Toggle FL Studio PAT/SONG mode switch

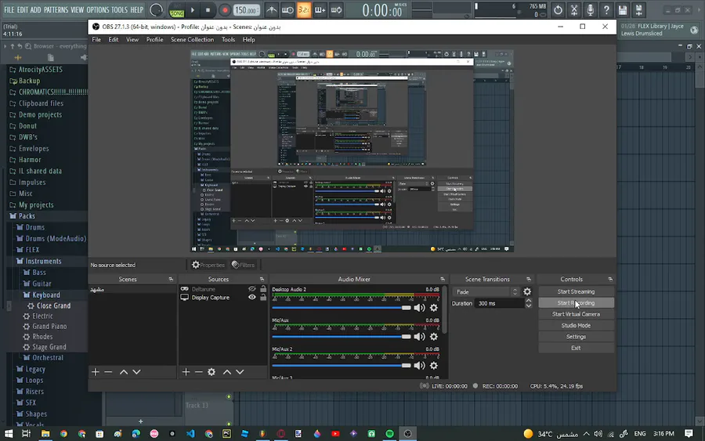click(177, 10)
